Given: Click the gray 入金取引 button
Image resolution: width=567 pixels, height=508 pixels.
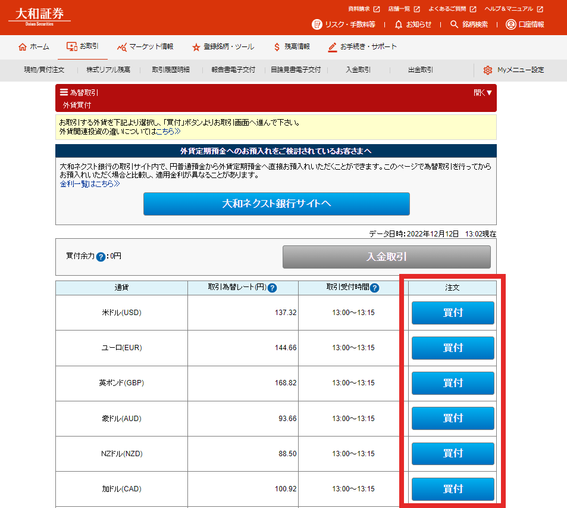Looking at the screenshot, I should click(387, 257).
